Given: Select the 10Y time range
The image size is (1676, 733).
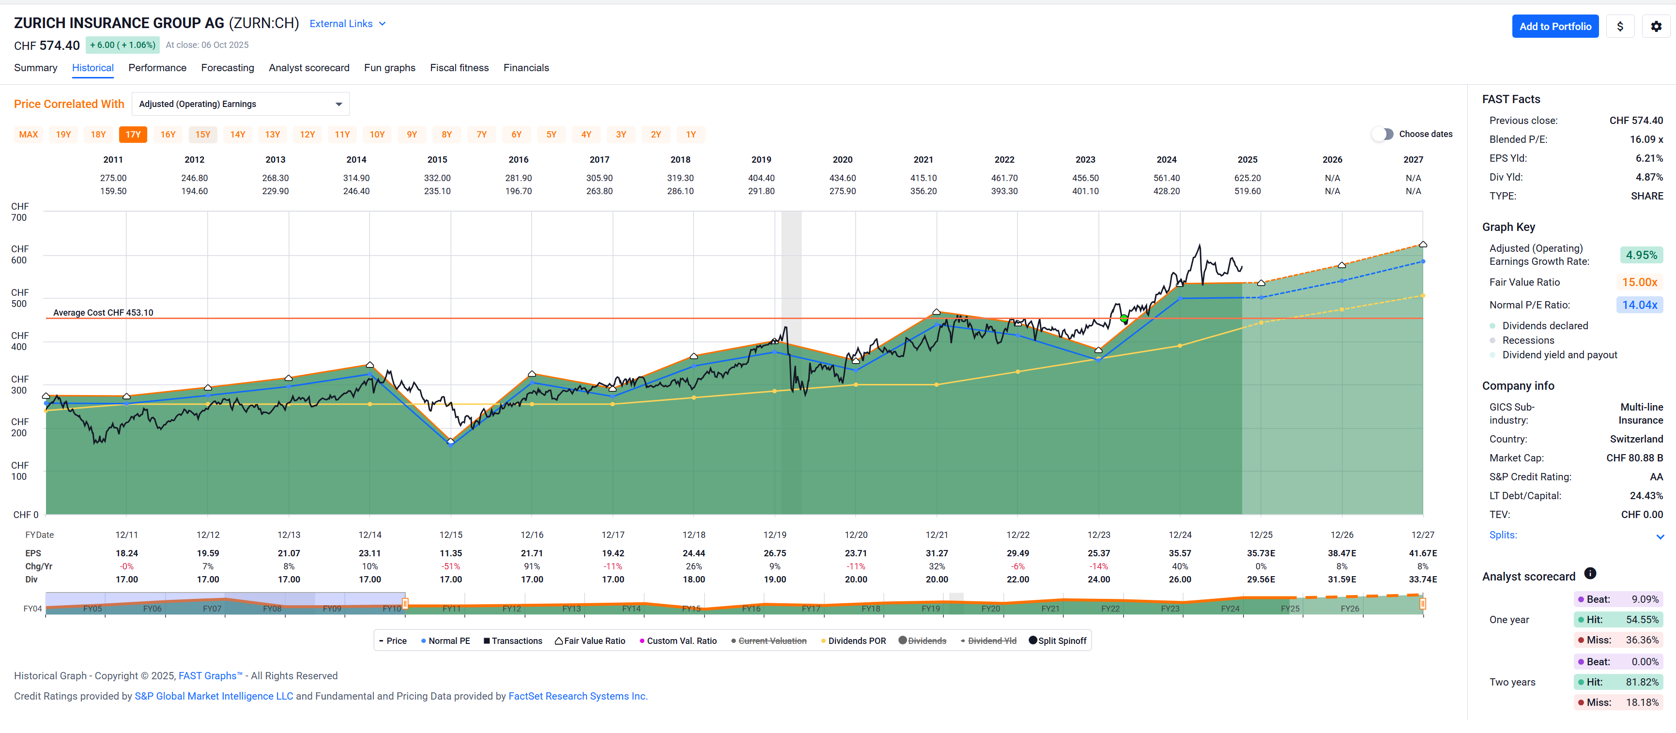Looking at the screenshot, I should click(x=377, y=135).
